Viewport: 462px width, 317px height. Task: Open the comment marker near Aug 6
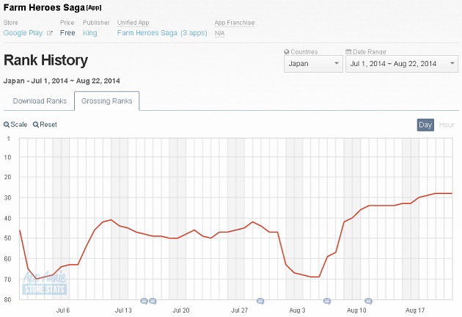pos(327,301)
